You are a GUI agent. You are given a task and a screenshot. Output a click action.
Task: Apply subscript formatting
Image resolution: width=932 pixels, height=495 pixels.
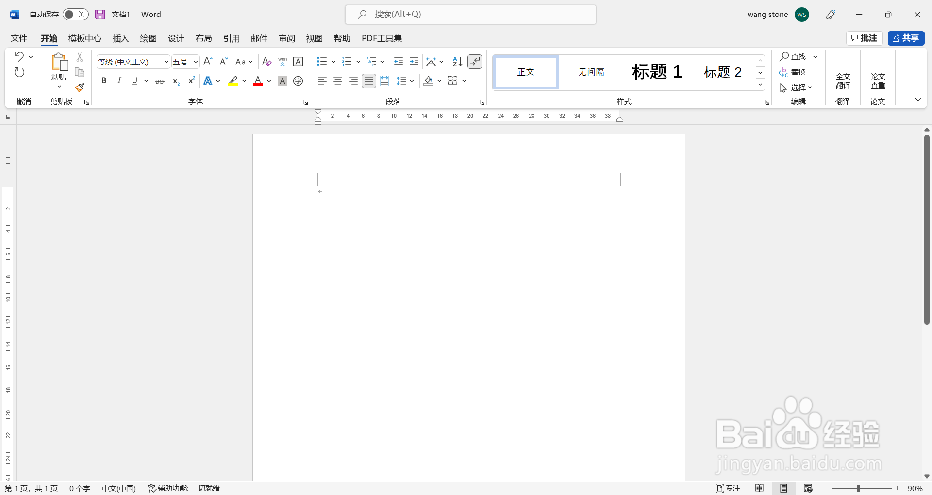[x=176, y=81]
